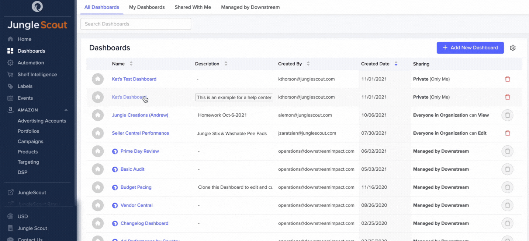Focus the Search Dashboards field

[x=136, y=24]
